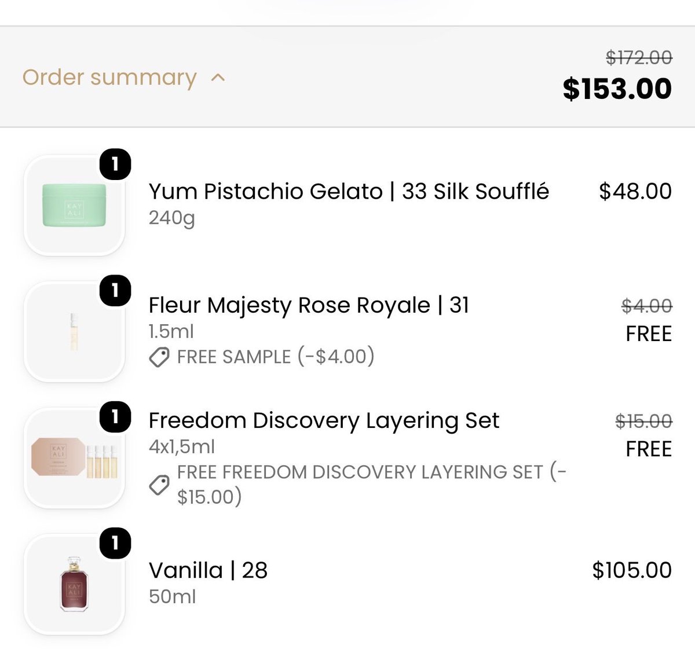
Task: Open the Fleur Majesty Rose Royale thumbnail
Action: [74, 332]
